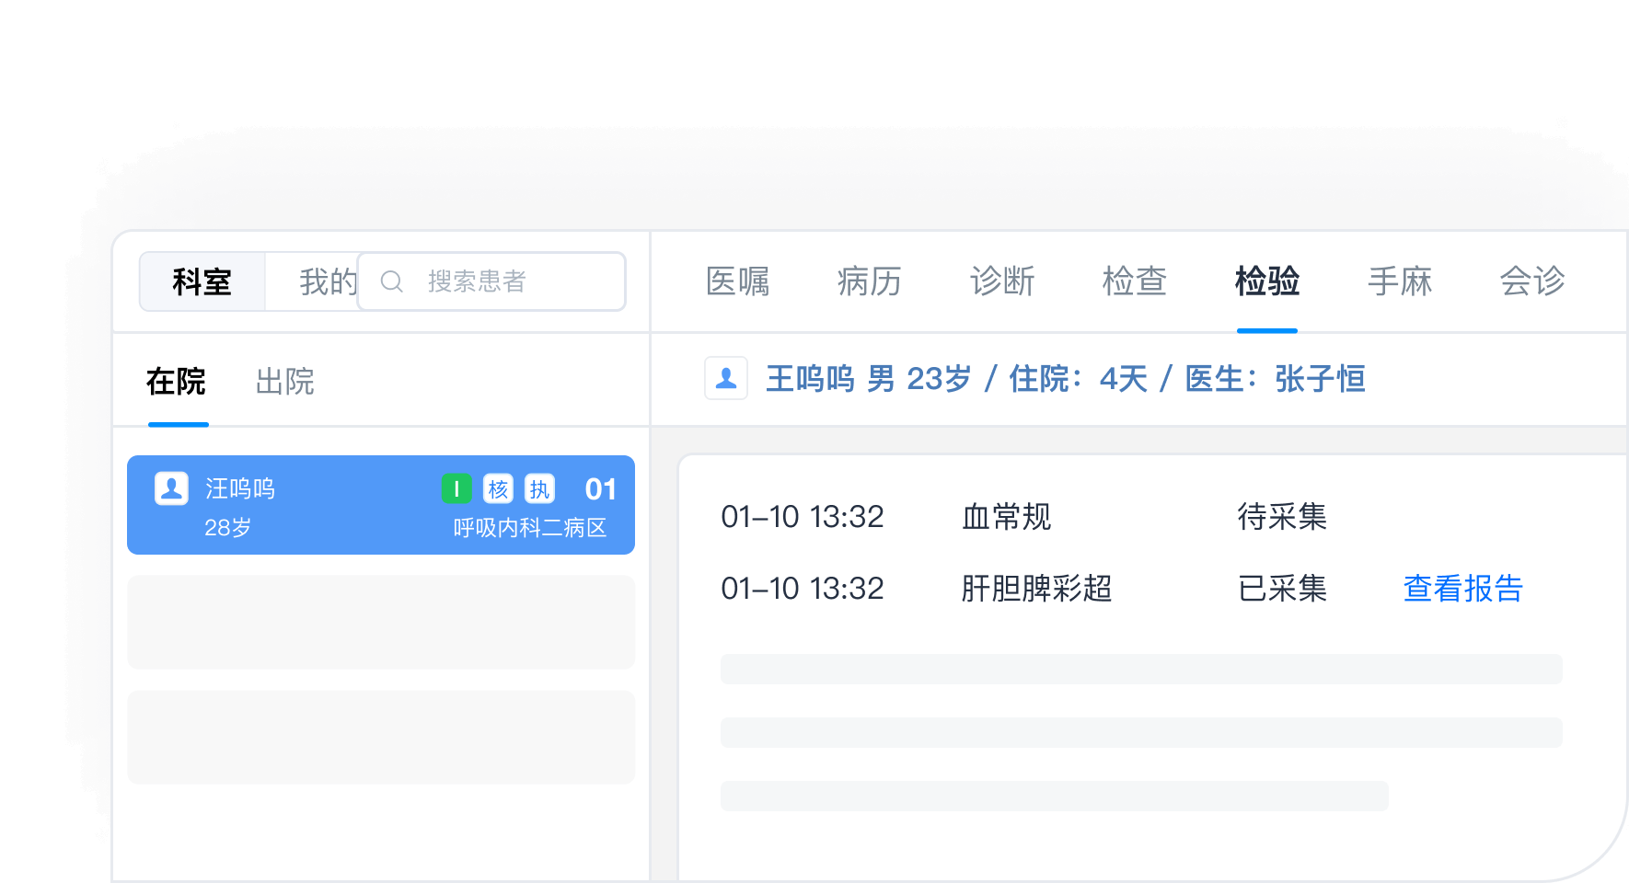
Task: Switch to the 手麻 tab
Action: [1400, 281]
